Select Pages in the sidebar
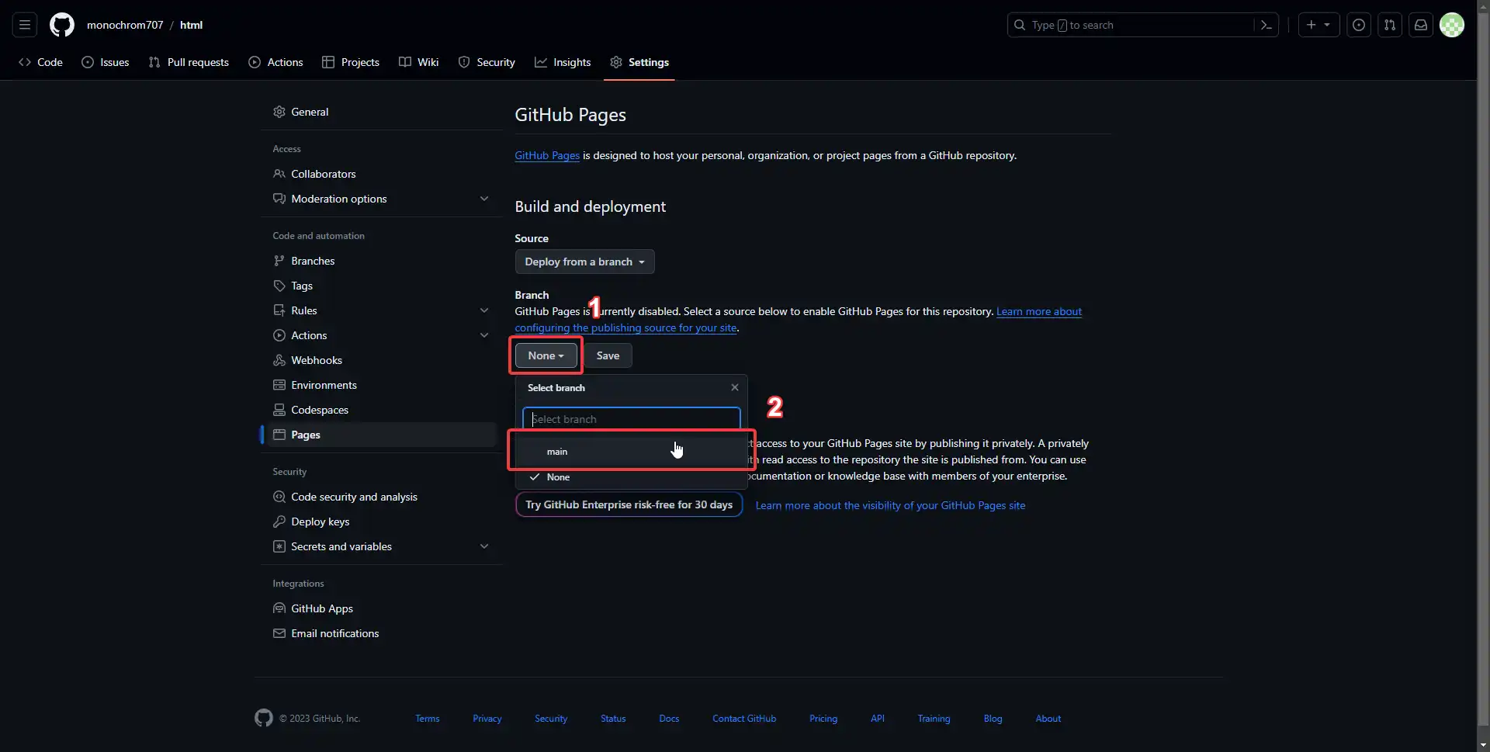 (x=380, y=435)
